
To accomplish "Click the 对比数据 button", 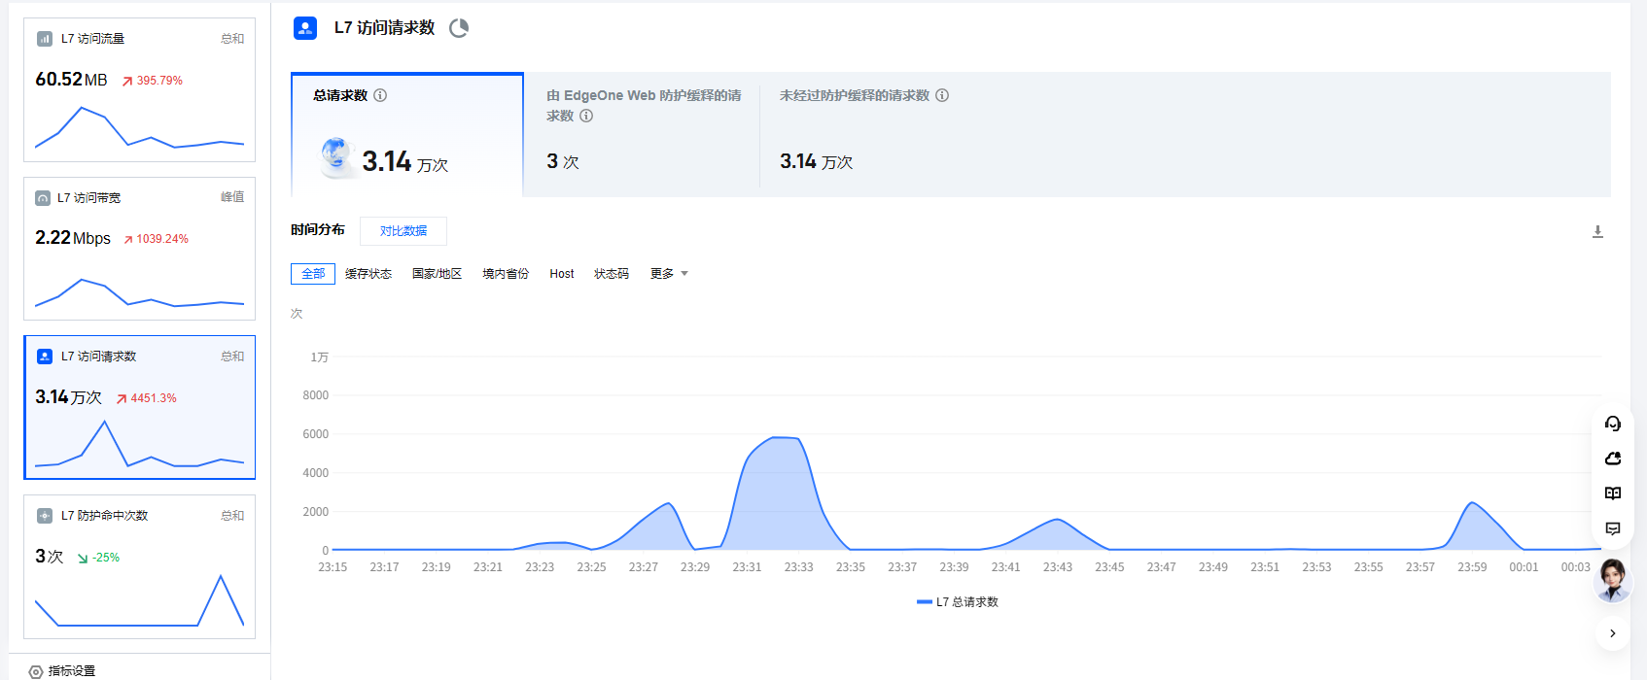I will pos(403,231).
